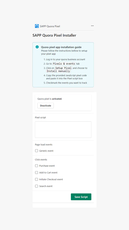Image resolution: width=129 pixels, height=230 pixels.
Task: Click the SAPP Quora Pixel app icon
Action: pyautogui.click(x=37, y=26)
